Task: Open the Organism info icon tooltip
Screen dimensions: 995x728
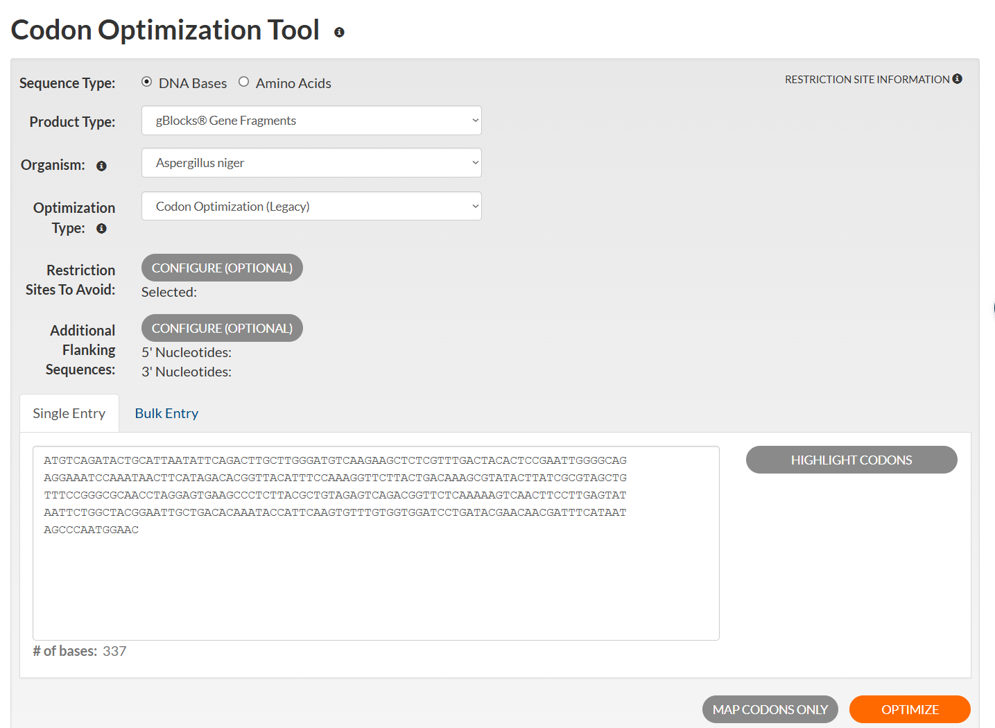Action: coord(101,166)
